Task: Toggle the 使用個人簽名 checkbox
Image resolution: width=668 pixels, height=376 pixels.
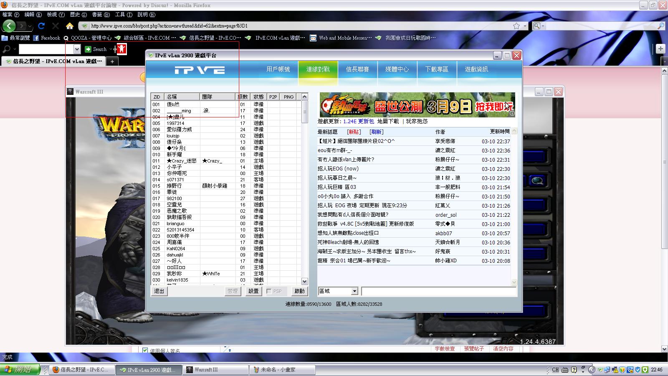Action: (145, 351)
